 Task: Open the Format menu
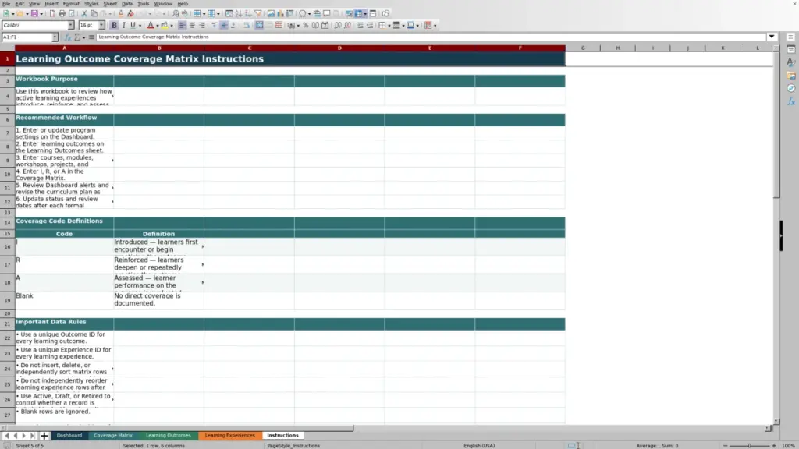[71, 4]
